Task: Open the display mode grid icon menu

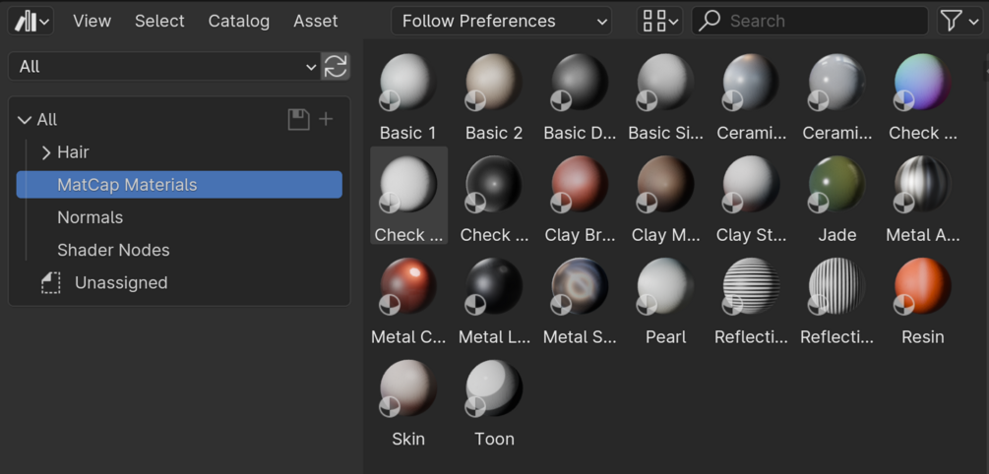Action: [x=659, y=21]
